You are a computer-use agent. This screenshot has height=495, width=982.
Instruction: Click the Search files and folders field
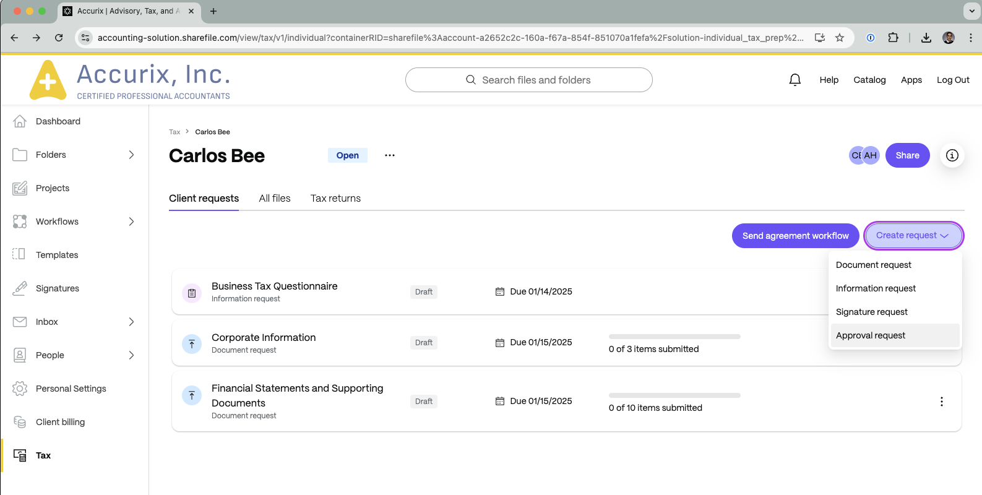tap(528, 80)
